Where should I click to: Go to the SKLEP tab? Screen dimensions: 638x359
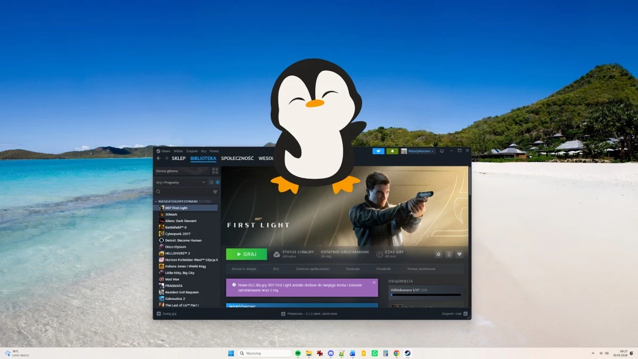179,158
